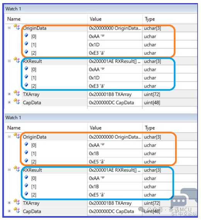
Task: Click RXResult variable icon in lower watch
Action: 17,169
